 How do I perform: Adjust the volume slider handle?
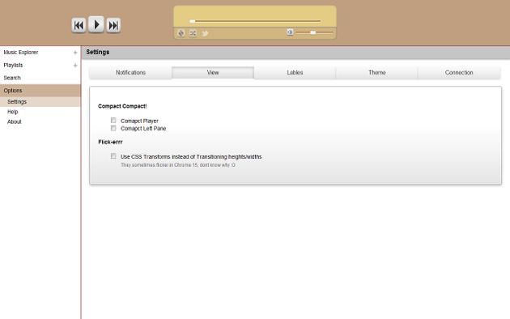pos(313,32)
